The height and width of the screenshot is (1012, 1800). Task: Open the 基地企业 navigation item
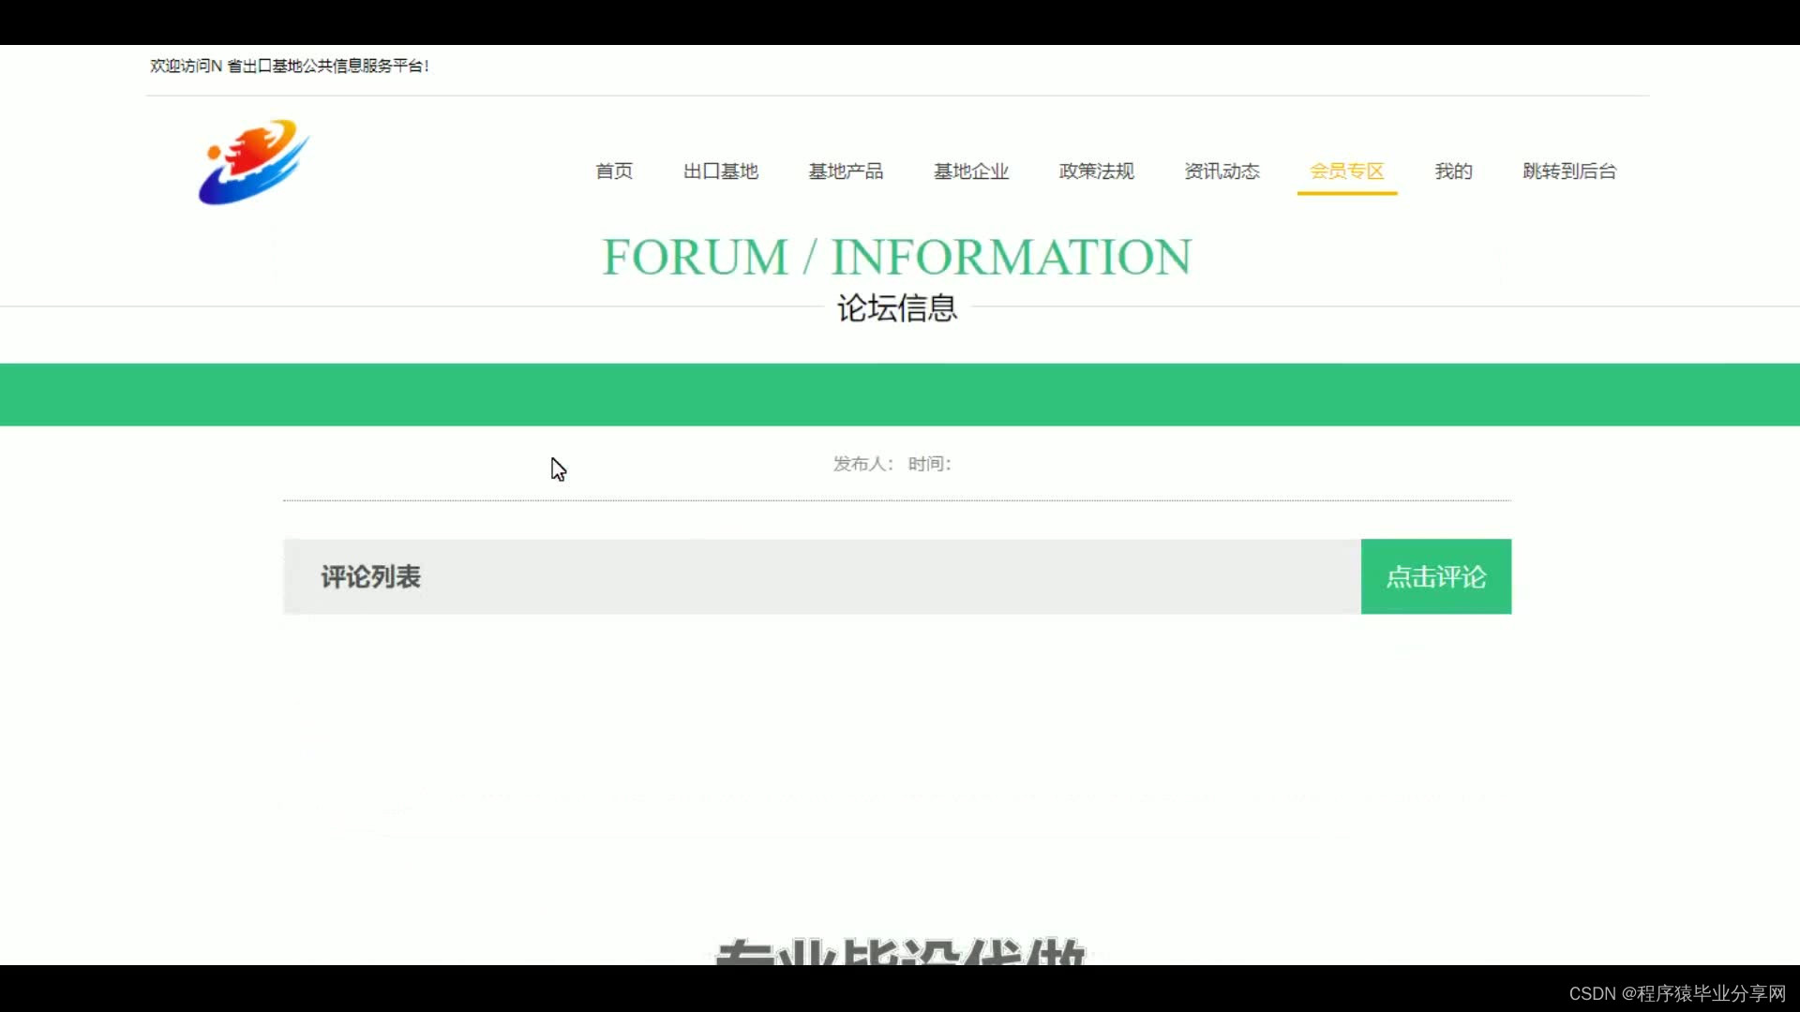coord(970,171)
